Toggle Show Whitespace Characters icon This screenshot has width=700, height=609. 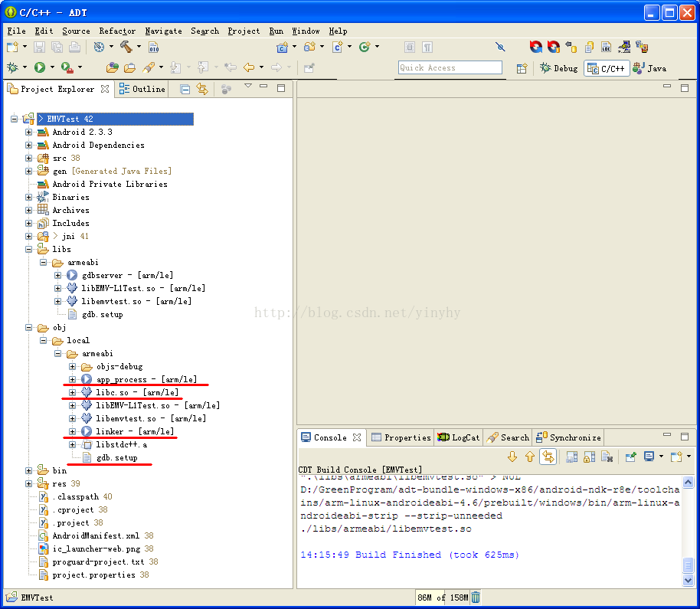pos(427,47)
